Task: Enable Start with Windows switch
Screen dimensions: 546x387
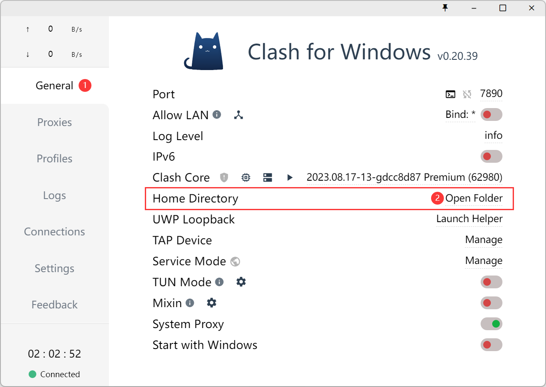Action: coord(491,345)
